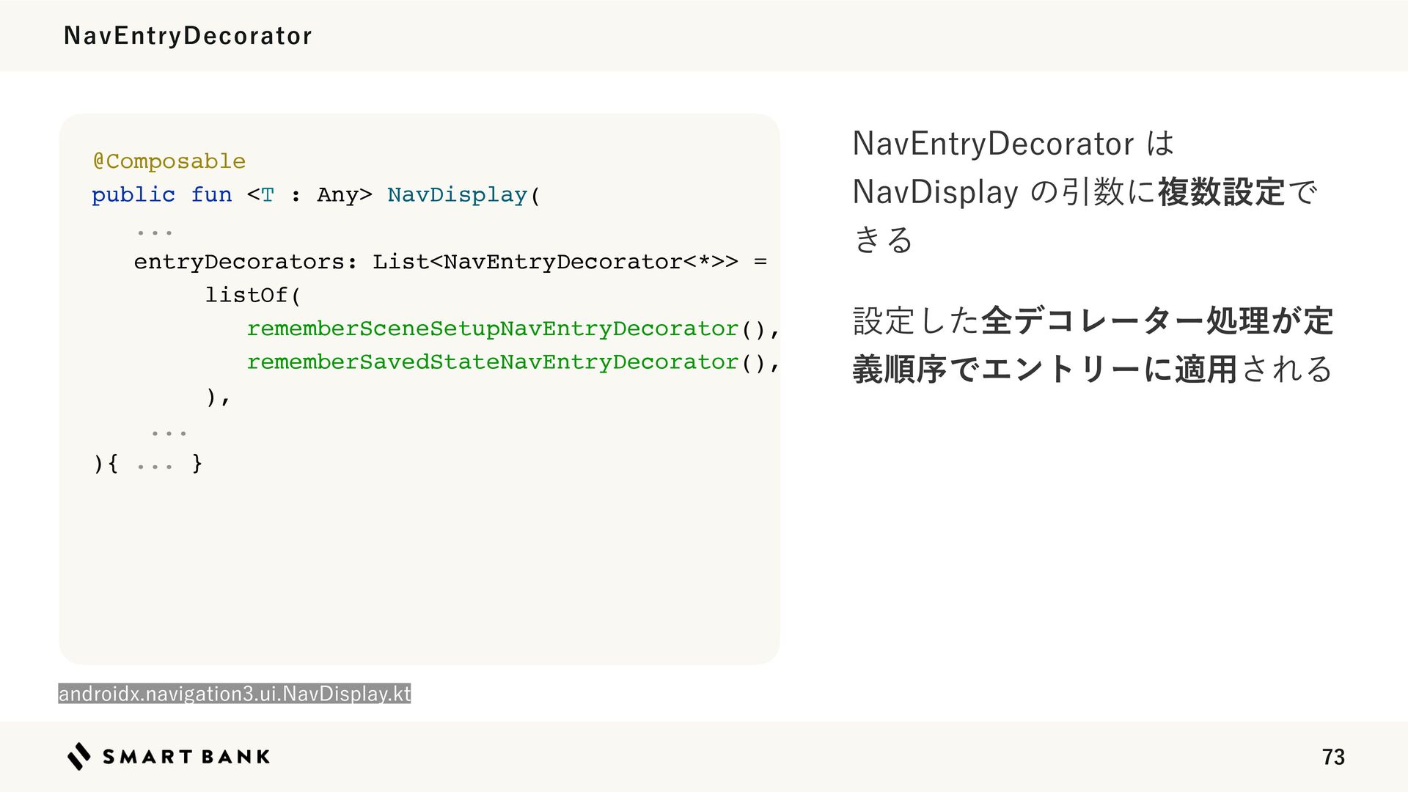This screenshot has height=792, width=1408.
Task: Click rememberSceneSetupNavEntryDecorator() in code
Action: [x=507, y=329]
